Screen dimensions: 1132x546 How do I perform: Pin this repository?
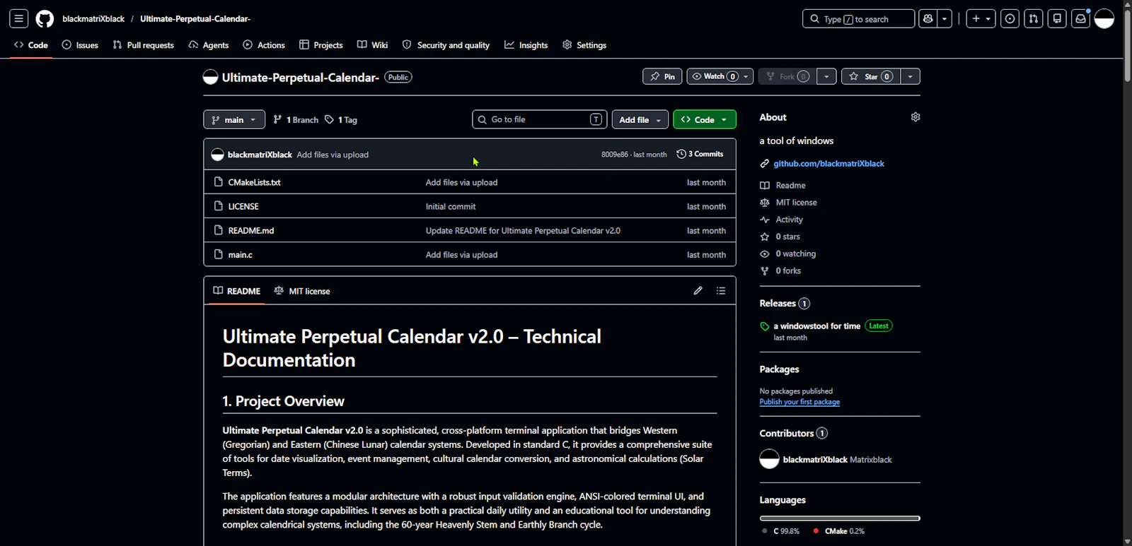point(663,76)
